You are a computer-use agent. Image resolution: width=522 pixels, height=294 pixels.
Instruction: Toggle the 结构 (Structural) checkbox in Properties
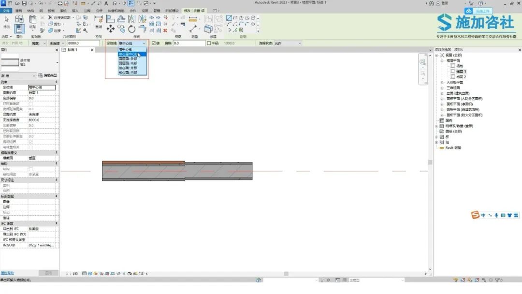30,169
